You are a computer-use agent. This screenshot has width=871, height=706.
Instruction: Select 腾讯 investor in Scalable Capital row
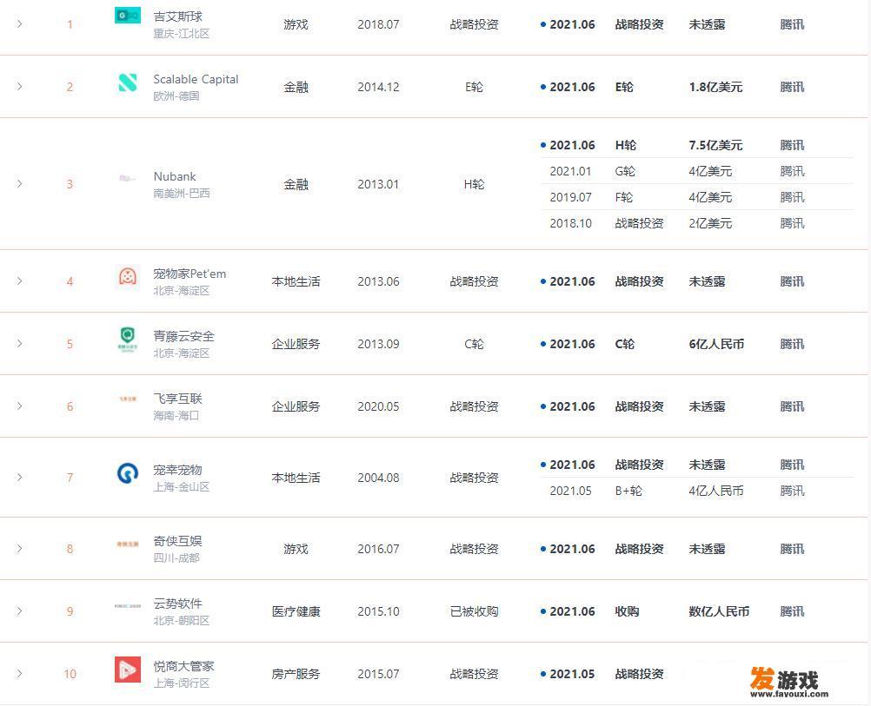792,87
